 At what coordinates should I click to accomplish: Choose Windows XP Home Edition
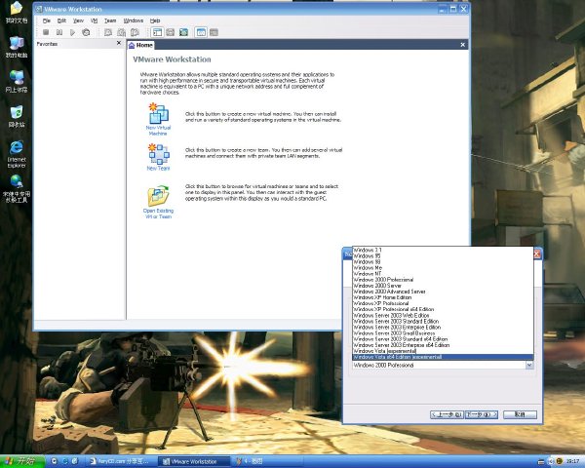click(x=443, y=297)
